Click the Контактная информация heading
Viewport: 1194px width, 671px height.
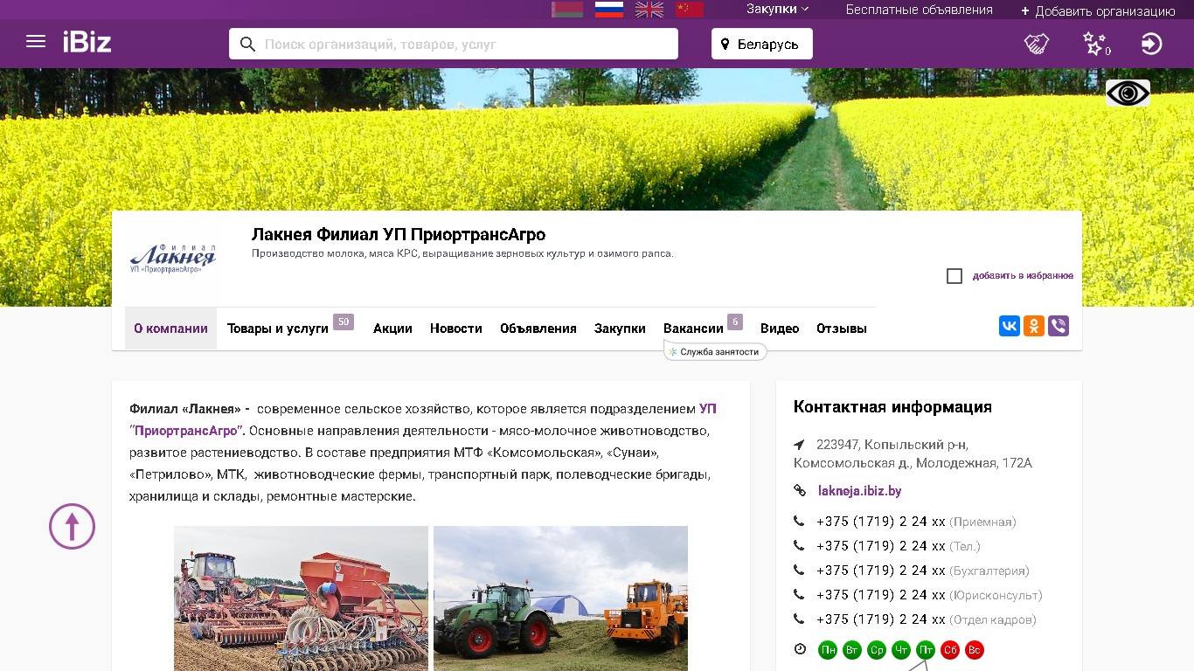coord(892,406)
